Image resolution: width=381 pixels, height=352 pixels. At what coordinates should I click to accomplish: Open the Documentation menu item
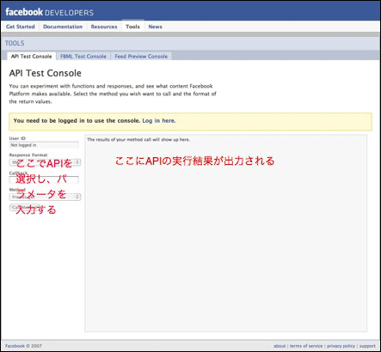coord(63,27)
